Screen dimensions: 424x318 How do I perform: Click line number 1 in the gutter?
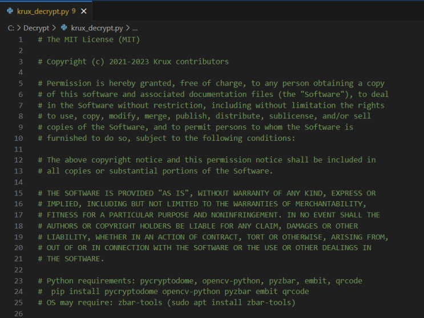pyautogui.click(x=21, y=39)
